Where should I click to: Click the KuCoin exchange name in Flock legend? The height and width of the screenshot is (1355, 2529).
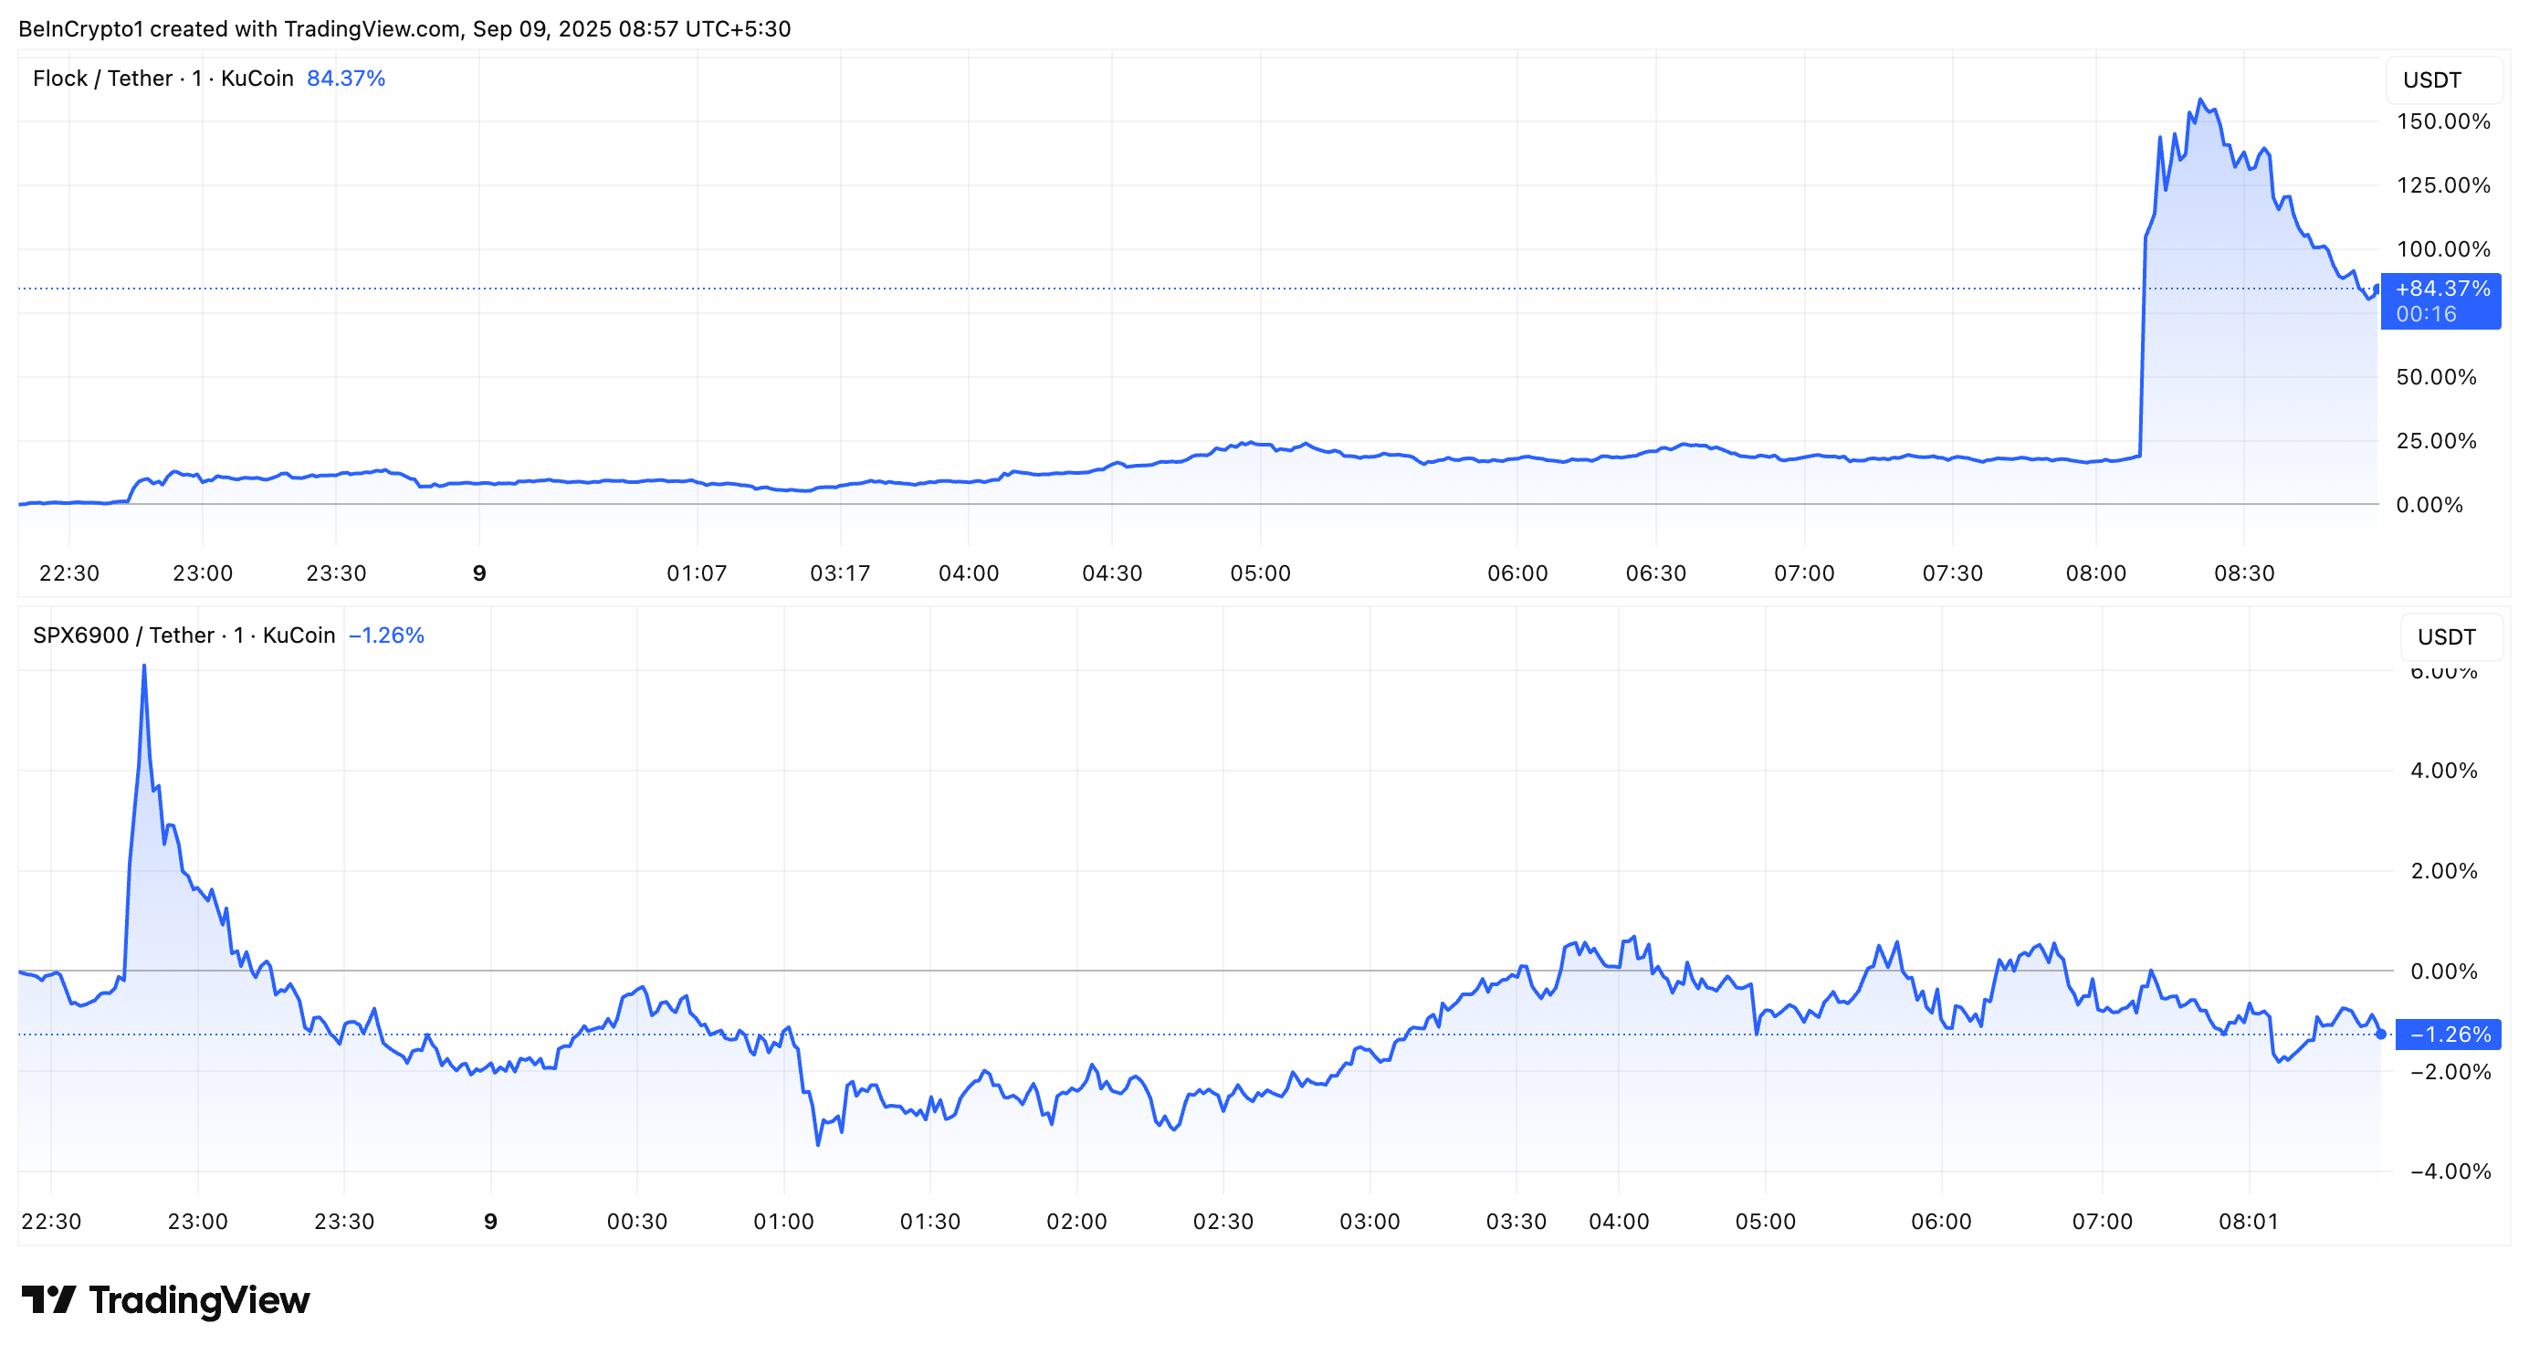(x=257, y=78)
